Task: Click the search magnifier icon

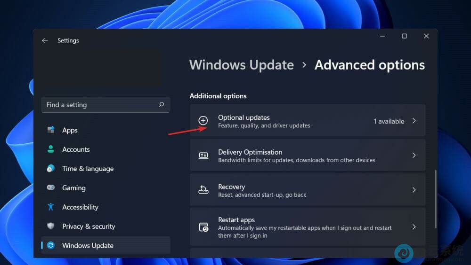Action: click(161, 105)
